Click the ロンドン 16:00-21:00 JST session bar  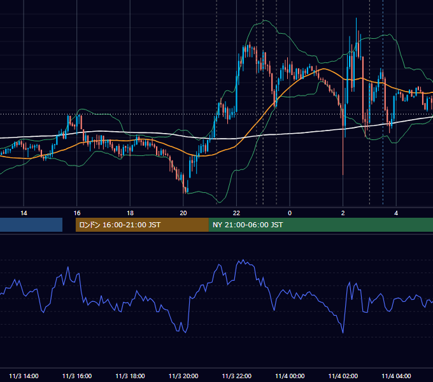[x=142, y=225]
